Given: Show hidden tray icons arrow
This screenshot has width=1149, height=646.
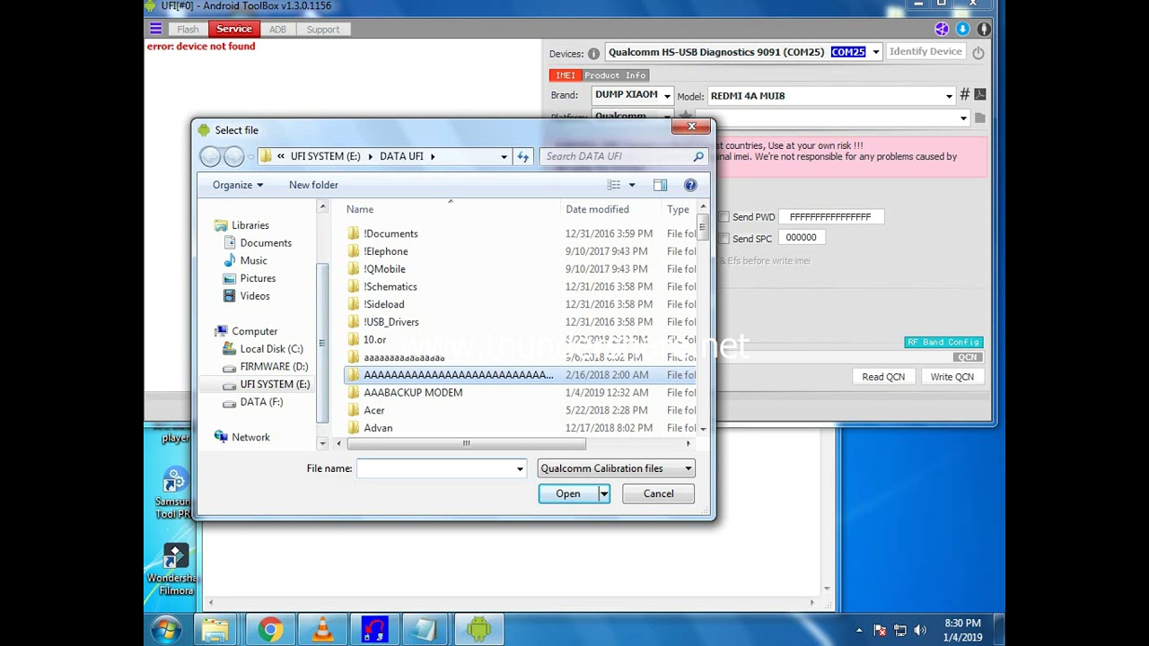Looking at the screenshot, I should coord(859,630).
